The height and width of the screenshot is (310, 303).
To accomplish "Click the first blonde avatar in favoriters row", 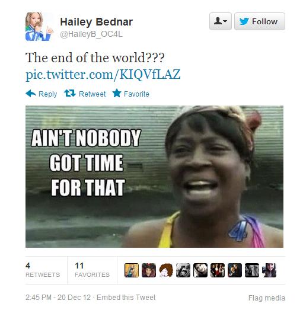I will [x=132, y=270].
